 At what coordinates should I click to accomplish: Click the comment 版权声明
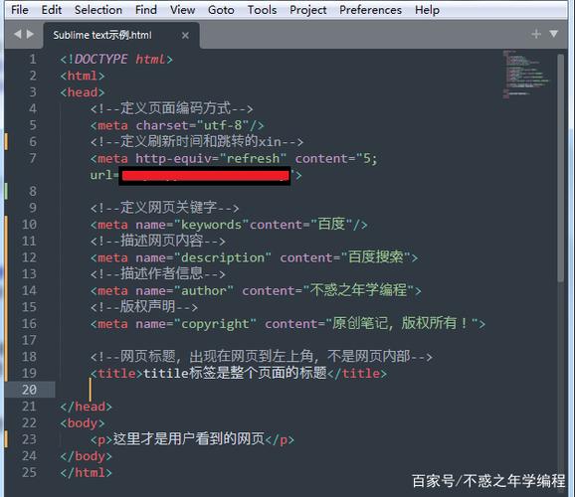click(x=144, y=307)
